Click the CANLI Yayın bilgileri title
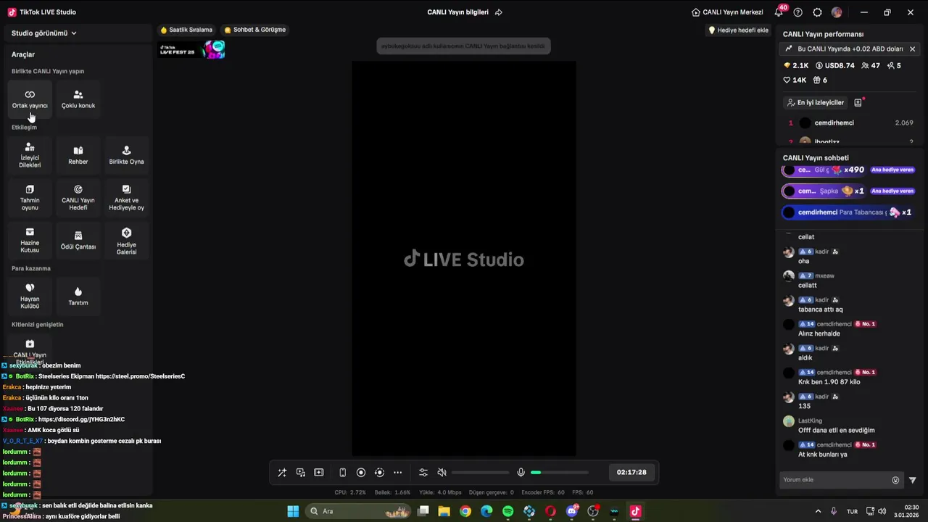Image resolution: width=928 pixels, height=522 pixels. coord(457,12)
